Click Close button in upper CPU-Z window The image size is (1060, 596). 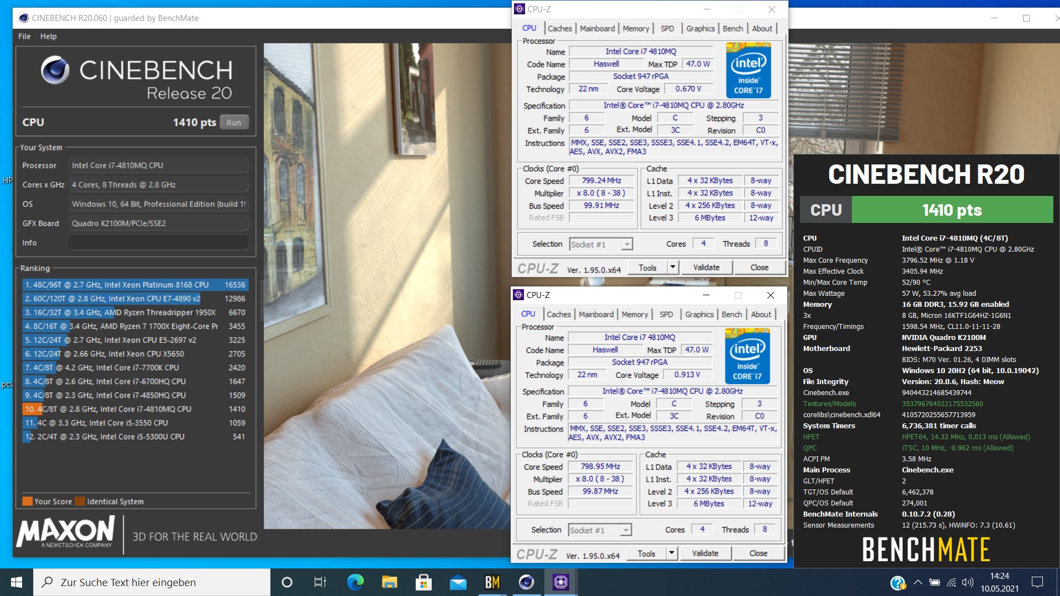coord(760,268)
